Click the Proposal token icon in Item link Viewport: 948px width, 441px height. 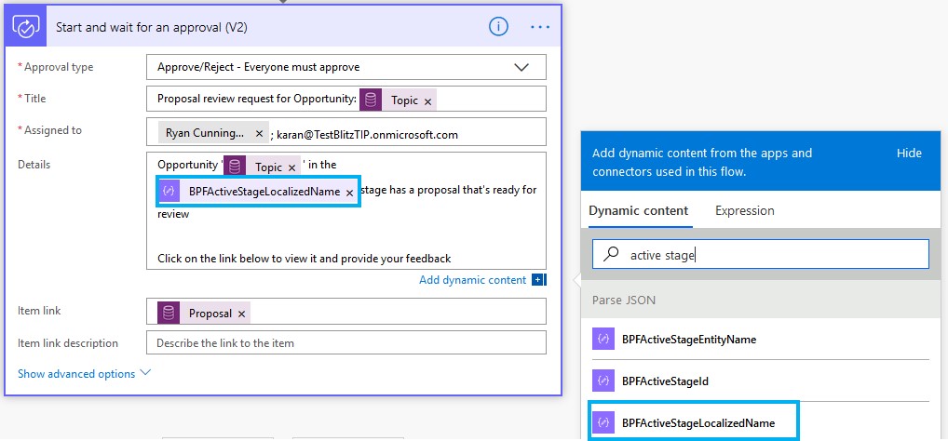coord(169,313)
